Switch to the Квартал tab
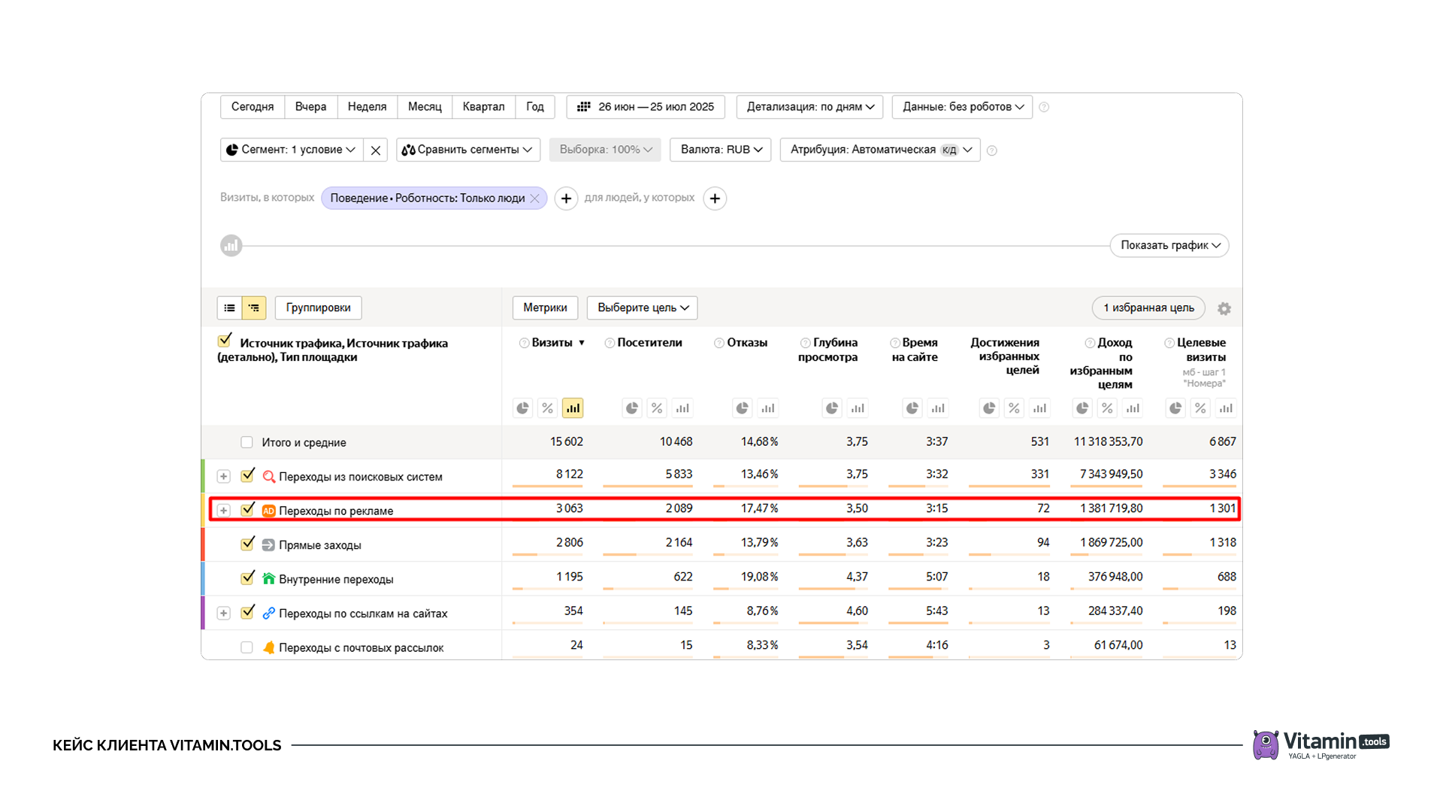The height and width of the screenshot is (788, 1443). coord(483,107)
